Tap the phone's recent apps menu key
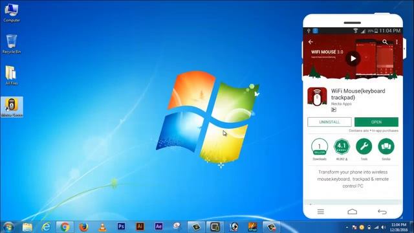The width and height of the screenshot is (414, 233). [321, 212]
